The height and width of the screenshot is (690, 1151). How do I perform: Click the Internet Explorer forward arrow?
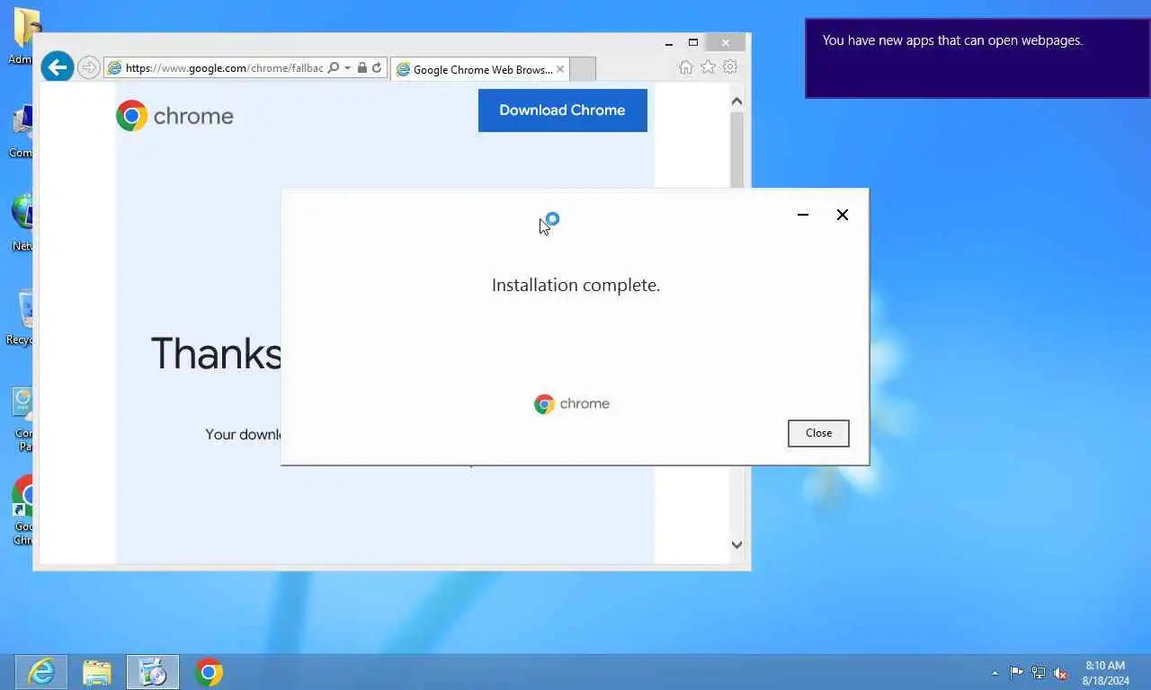coord(88,67)
